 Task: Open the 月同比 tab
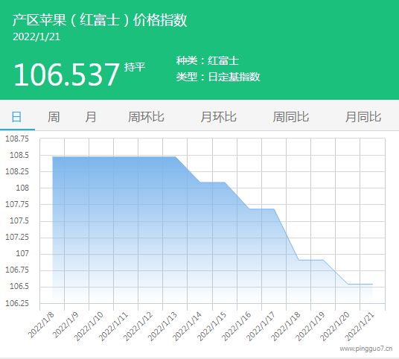pos(363,117)
